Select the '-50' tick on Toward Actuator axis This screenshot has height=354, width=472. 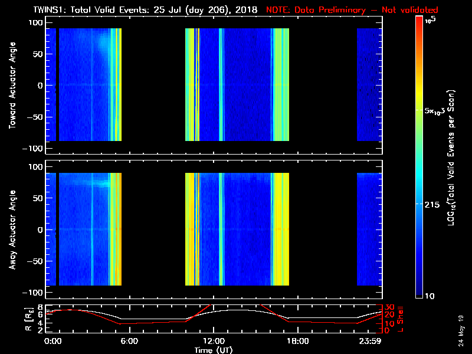35,117
